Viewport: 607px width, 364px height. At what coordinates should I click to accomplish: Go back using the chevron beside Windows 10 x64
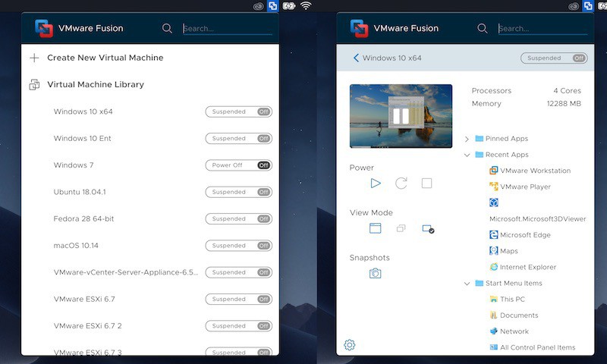pos(356,58)
